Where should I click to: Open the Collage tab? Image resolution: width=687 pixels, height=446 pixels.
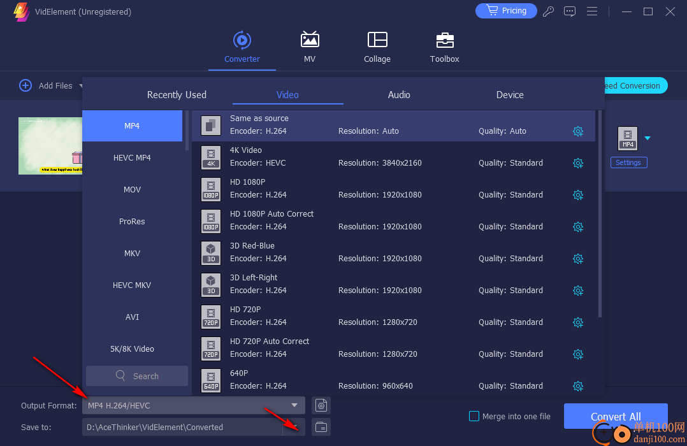pos(377,47)
